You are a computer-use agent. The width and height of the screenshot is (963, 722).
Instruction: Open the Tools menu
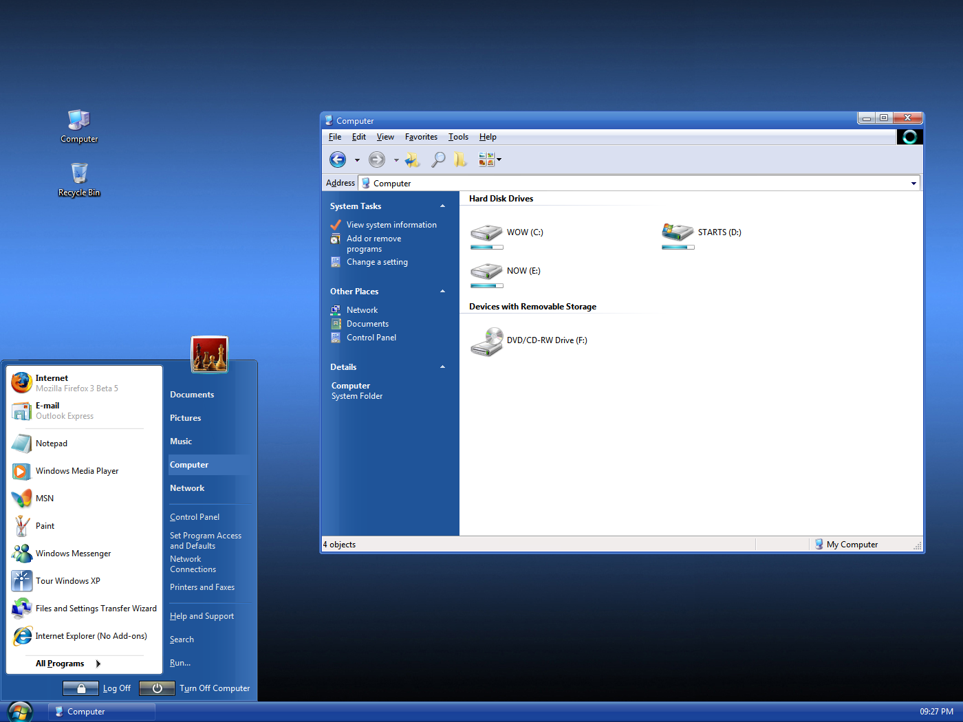pyautogui.click(x=458, y=137)
